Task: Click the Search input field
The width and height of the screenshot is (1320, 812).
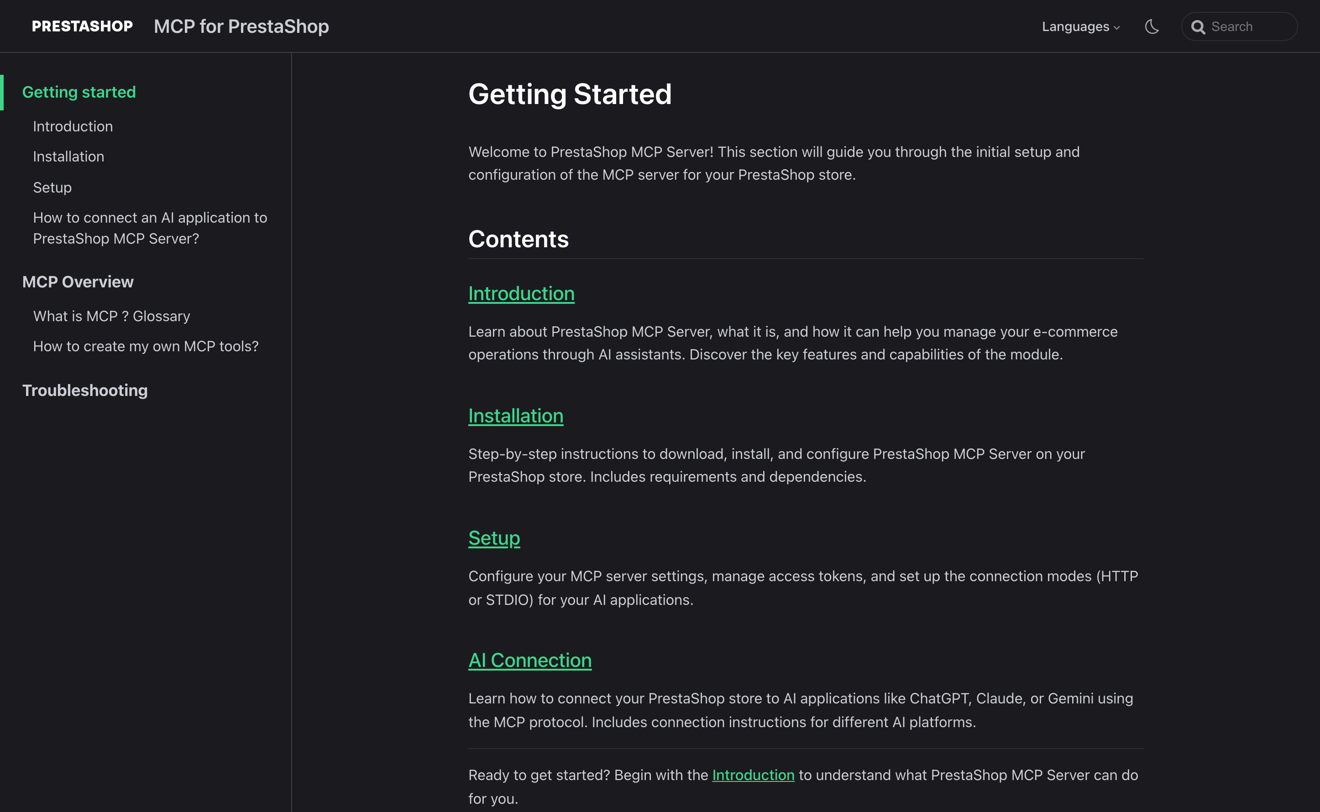Action: pyautogui.click(x=1247, y=26)
